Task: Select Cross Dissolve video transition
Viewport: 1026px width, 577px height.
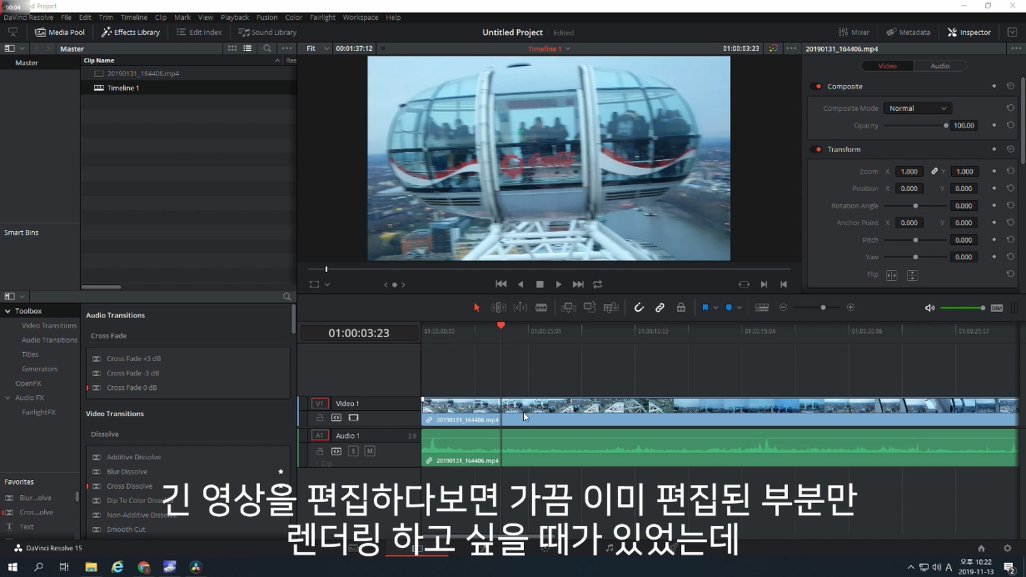Action: (x=129, y=486)
